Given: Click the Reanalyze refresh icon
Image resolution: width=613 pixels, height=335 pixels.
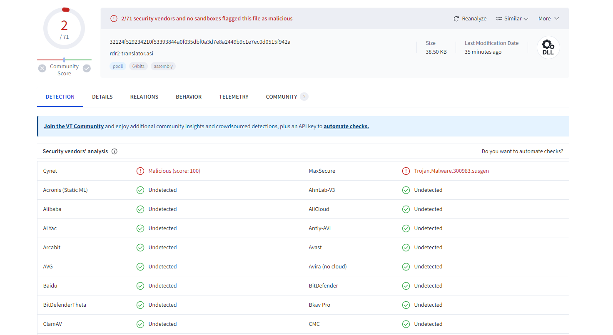Looking at the screenshot, I should click(456, 19).
